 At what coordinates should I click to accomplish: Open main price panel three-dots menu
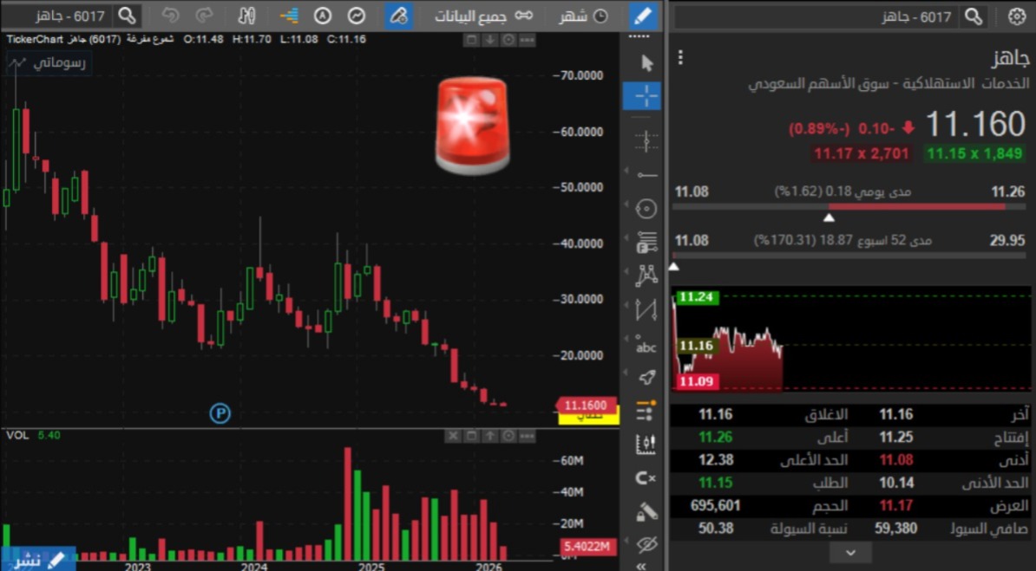[527, 40]
